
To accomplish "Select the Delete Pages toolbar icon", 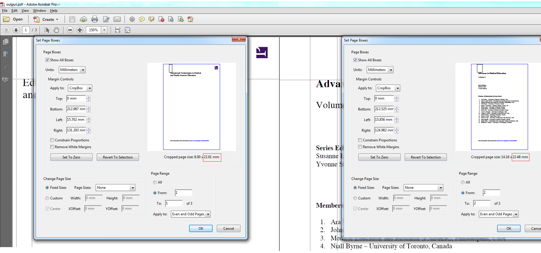I will [161, 19].
